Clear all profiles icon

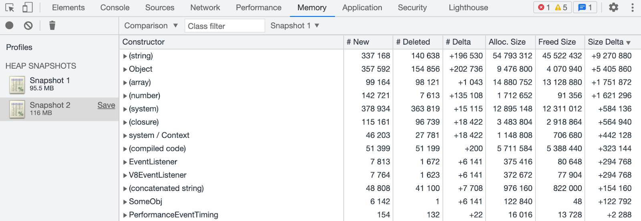pyautogui.click(x=28, y=26)
